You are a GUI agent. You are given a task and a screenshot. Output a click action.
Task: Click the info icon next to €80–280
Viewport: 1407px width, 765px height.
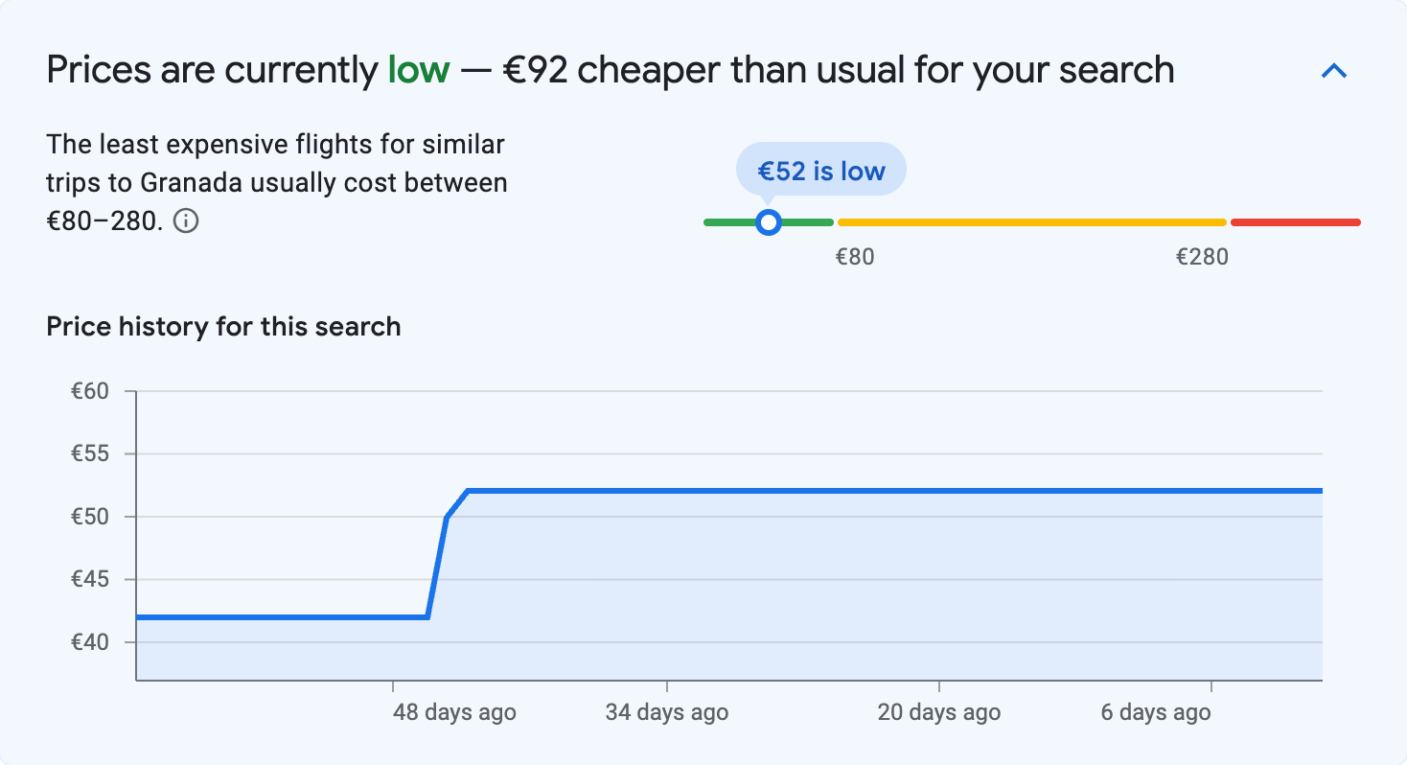[x=188, y=220]
